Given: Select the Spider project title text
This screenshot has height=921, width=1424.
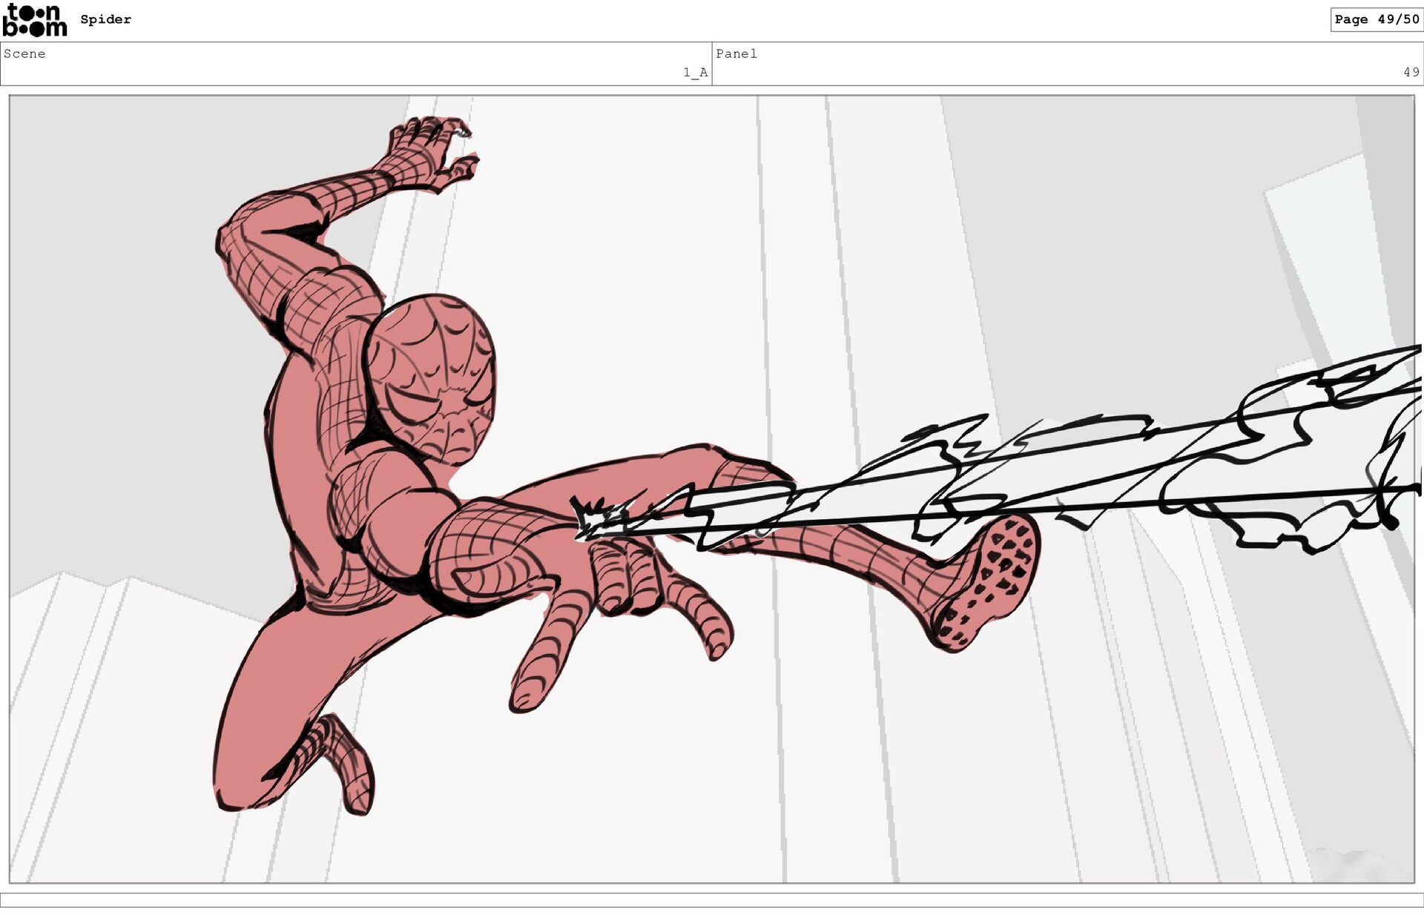Looking at the screenshot, I should 105,19.
